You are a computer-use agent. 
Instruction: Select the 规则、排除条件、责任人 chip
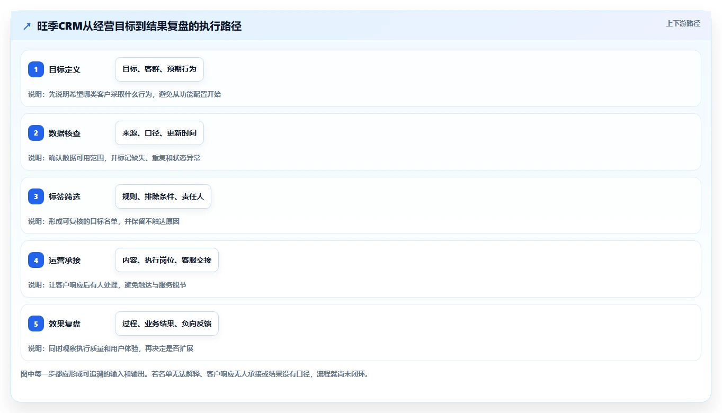163,196
